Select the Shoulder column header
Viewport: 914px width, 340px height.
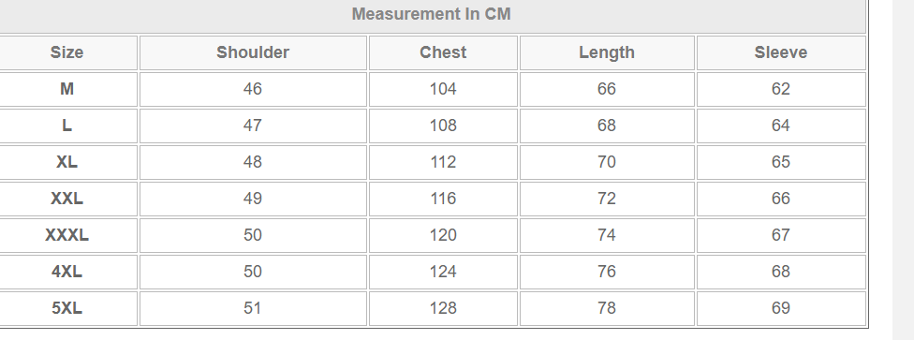click(253, 52)
